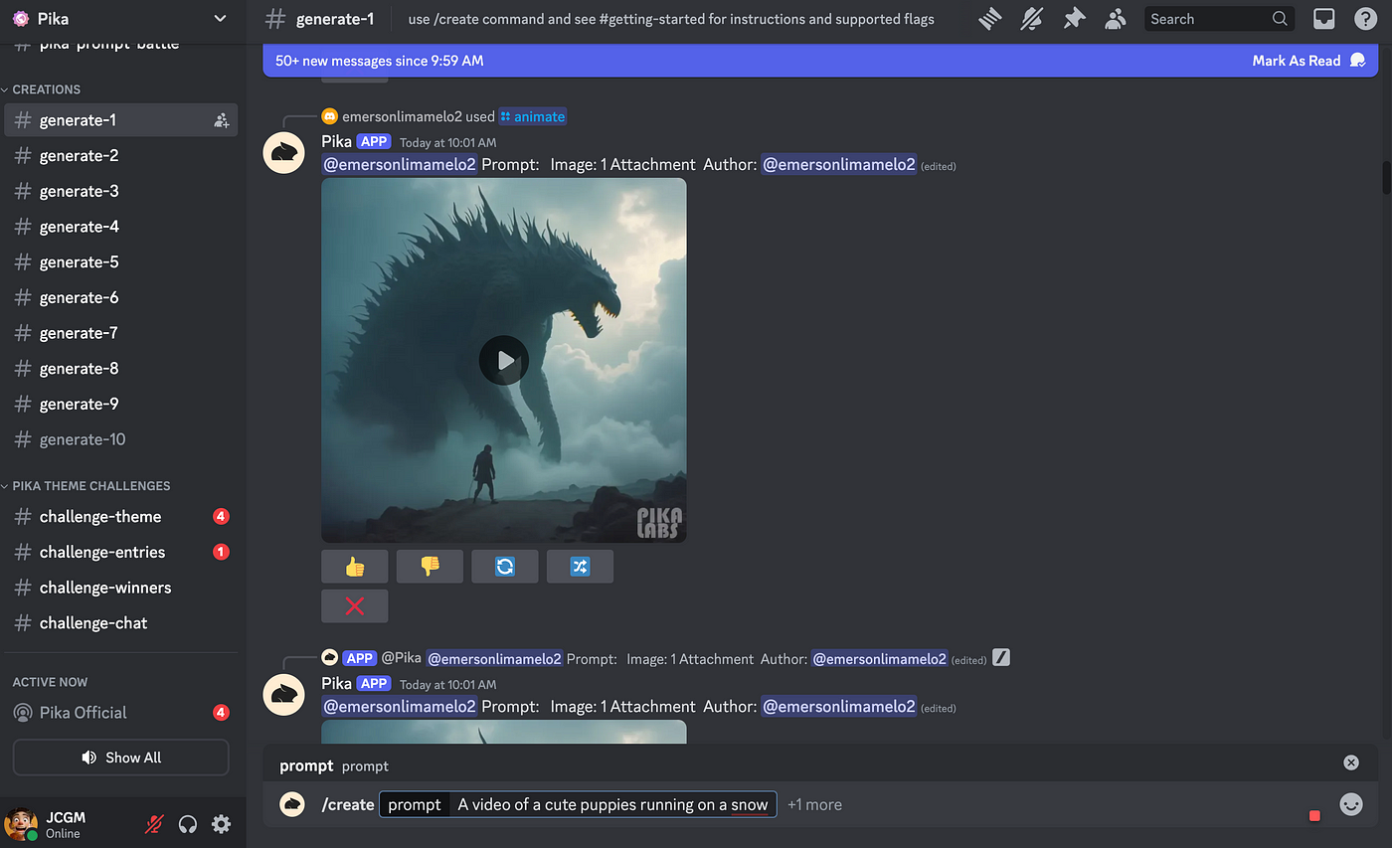Open the generate-3 channel
Viewport: 1392px width, 848px height.
click(x=121, y=191)
